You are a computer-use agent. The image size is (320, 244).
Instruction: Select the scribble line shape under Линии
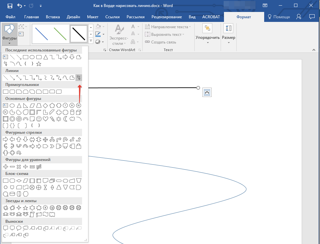pyautogui.click(x=79, y=78)
